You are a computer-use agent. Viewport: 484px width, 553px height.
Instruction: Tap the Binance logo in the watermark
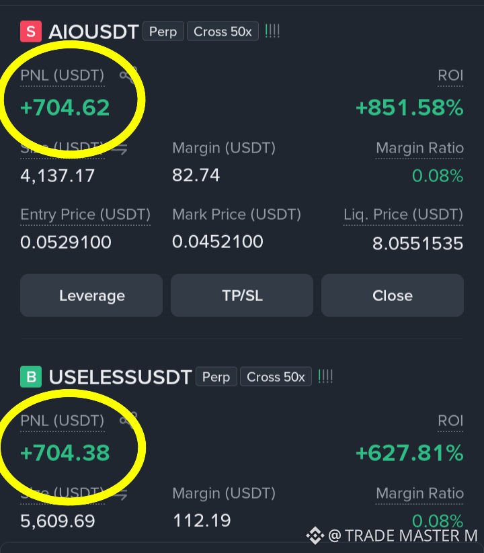[315, 536]
